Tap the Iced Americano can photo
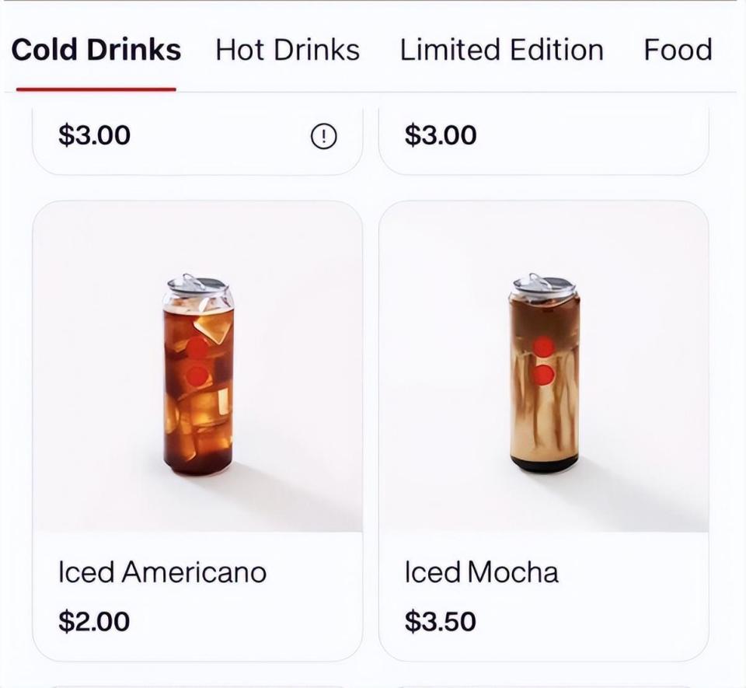This screenshot has width=746, height=688. coord(197,373)
